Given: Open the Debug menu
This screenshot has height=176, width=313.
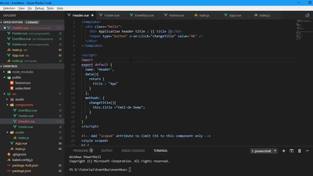Looking at the screenshot, I should [x=39, y=8].
